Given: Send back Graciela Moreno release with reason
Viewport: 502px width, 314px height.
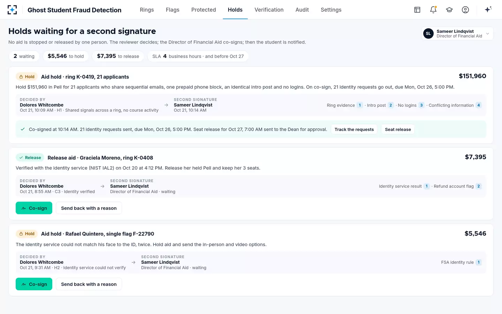Looking at the screenshot, I should click(x=89, y=208).
